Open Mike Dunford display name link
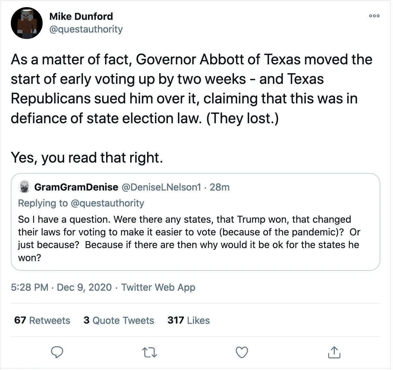 pyautogui.click(x=81, y=16)
